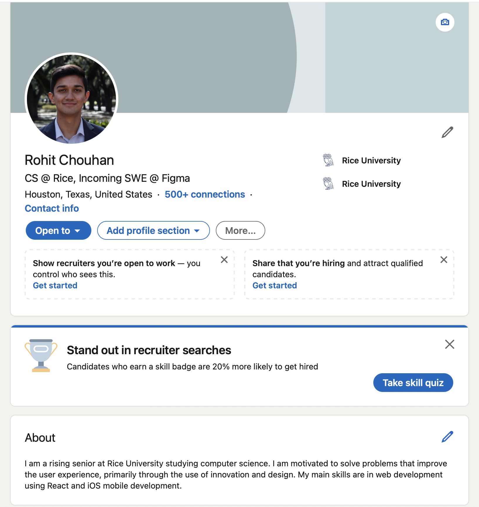479x507 pixels.
Task: Expand the Add profile section dropdown
Action: [153, 230]
